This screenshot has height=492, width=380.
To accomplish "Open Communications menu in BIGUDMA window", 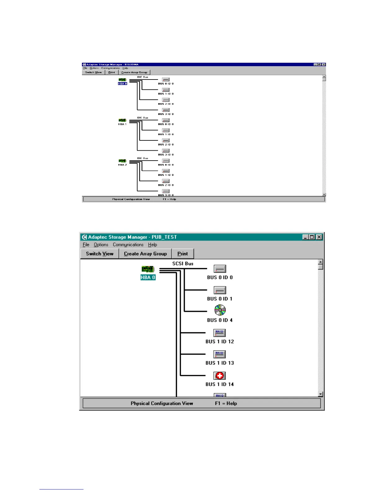I will [x=111, y=68].
